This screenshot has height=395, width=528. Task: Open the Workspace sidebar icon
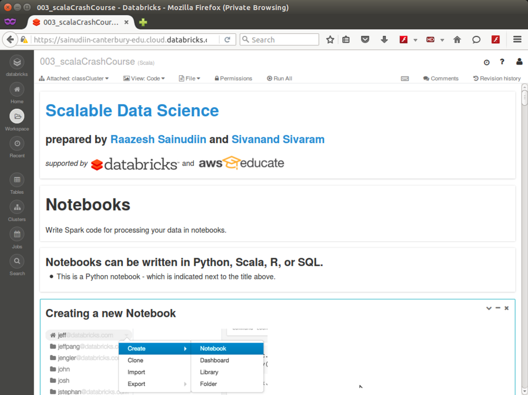coord(17,117)
